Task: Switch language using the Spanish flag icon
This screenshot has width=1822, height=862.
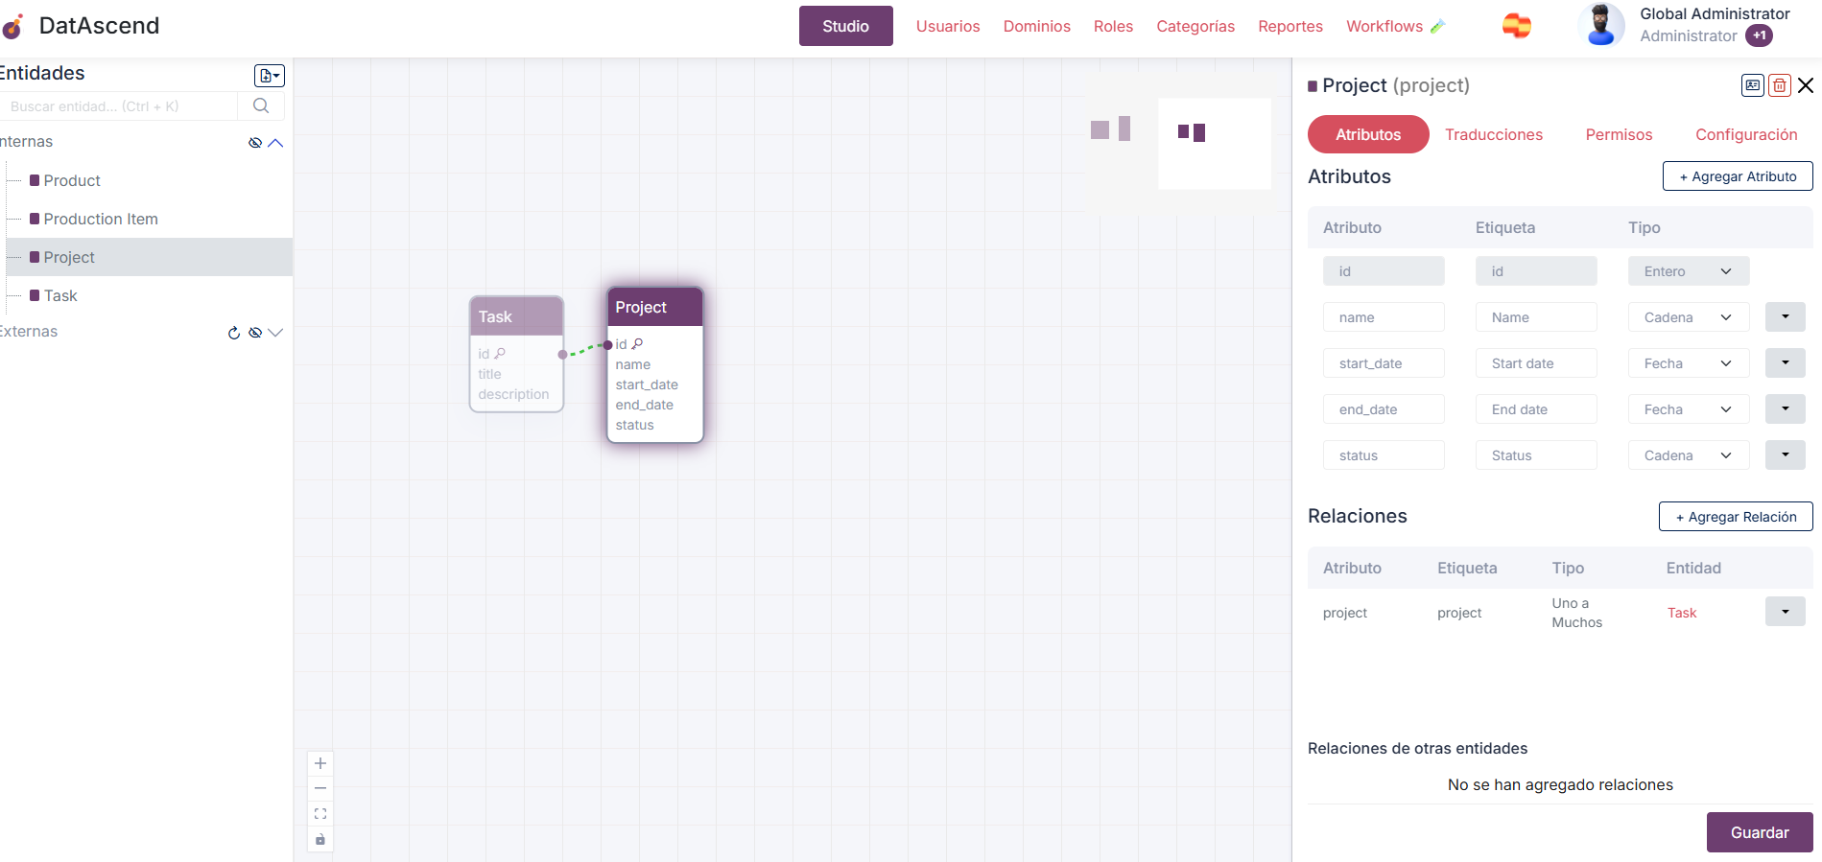Action: [1516, 26]
